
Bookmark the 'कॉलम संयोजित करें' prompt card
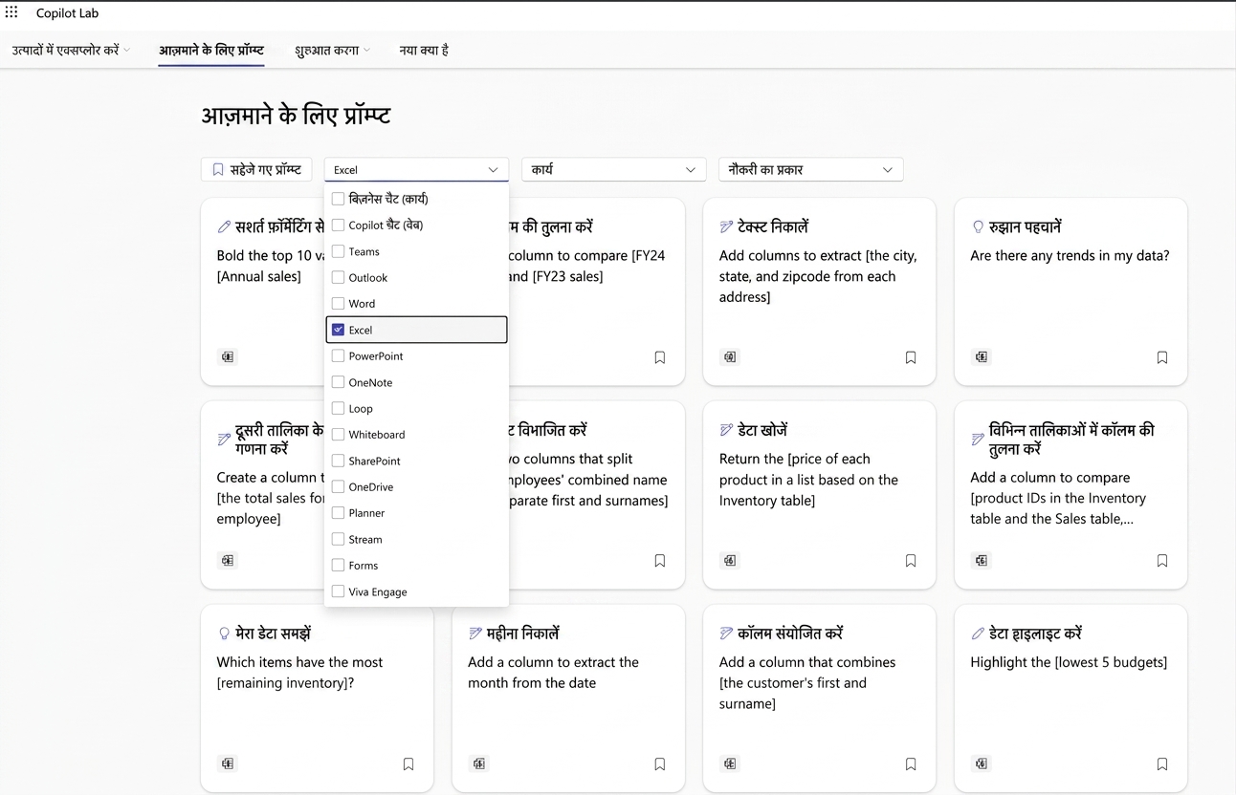click(x=911, y=764)
